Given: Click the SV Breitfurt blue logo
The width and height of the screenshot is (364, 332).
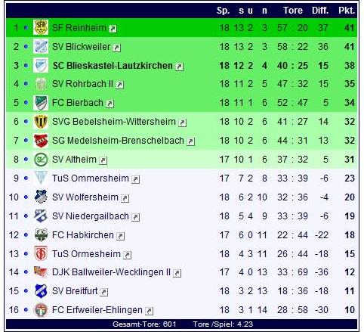Looking at the screenshot, I should coord(41,290).
